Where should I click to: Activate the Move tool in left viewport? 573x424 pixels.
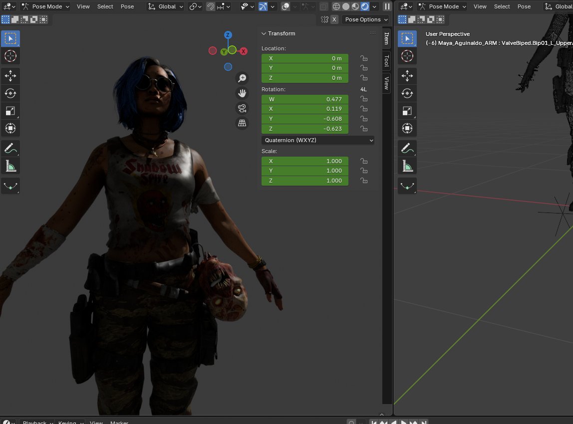click(x=10, y=76)
